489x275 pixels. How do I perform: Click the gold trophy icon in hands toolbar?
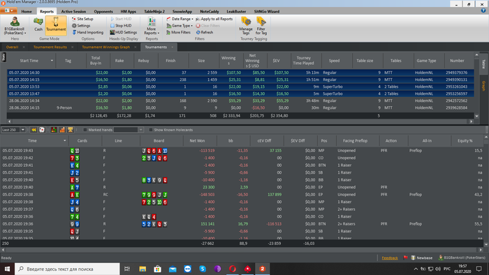click(x=70, y=130)
